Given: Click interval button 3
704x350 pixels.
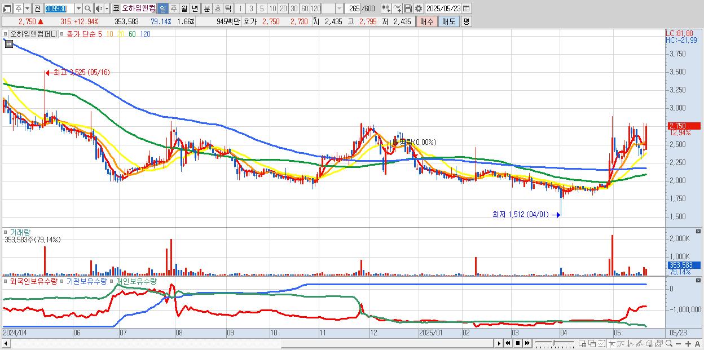Looking at the screenshot, I should point(250,8).
